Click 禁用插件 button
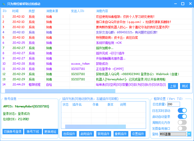Viewport: 194px width, 141px height. click(104, 134)
